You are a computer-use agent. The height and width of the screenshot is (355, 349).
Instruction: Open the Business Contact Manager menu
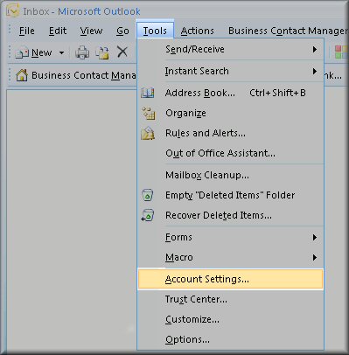click(x=288, y=31)
